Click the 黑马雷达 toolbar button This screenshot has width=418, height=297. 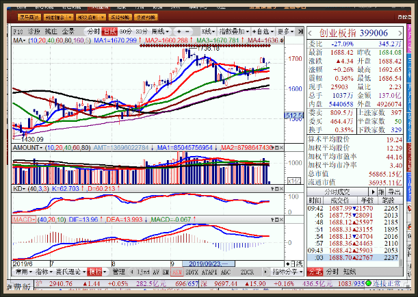pyautogui.click(x=29, y=17)
